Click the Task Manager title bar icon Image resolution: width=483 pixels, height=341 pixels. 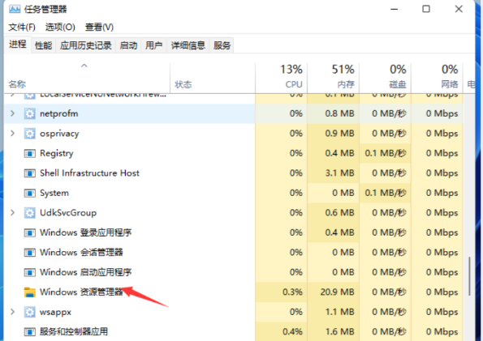click(x=14, y=9)
